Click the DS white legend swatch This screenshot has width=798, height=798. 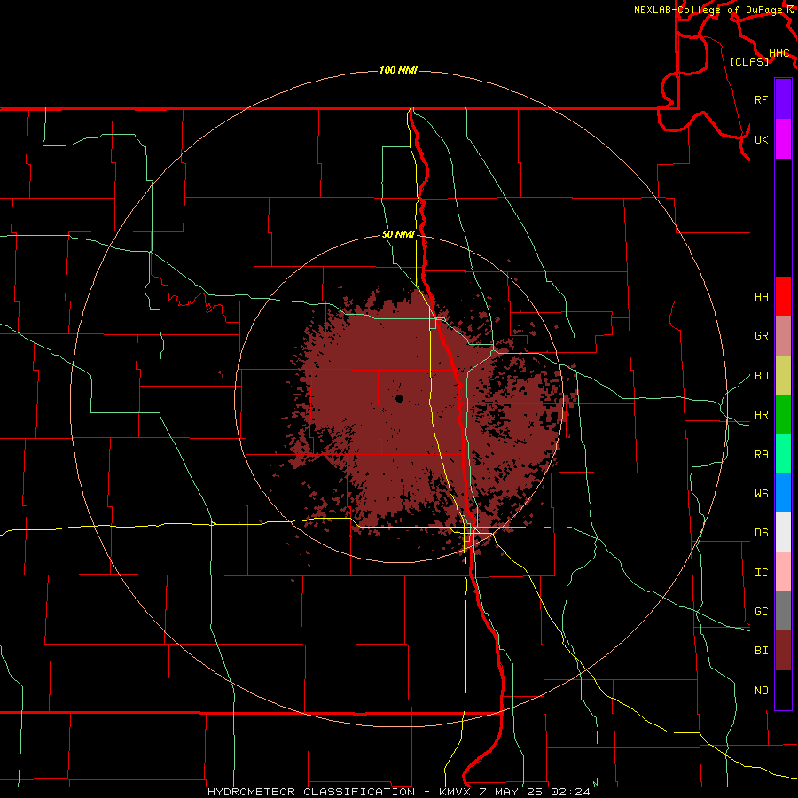tap(783, 532)
